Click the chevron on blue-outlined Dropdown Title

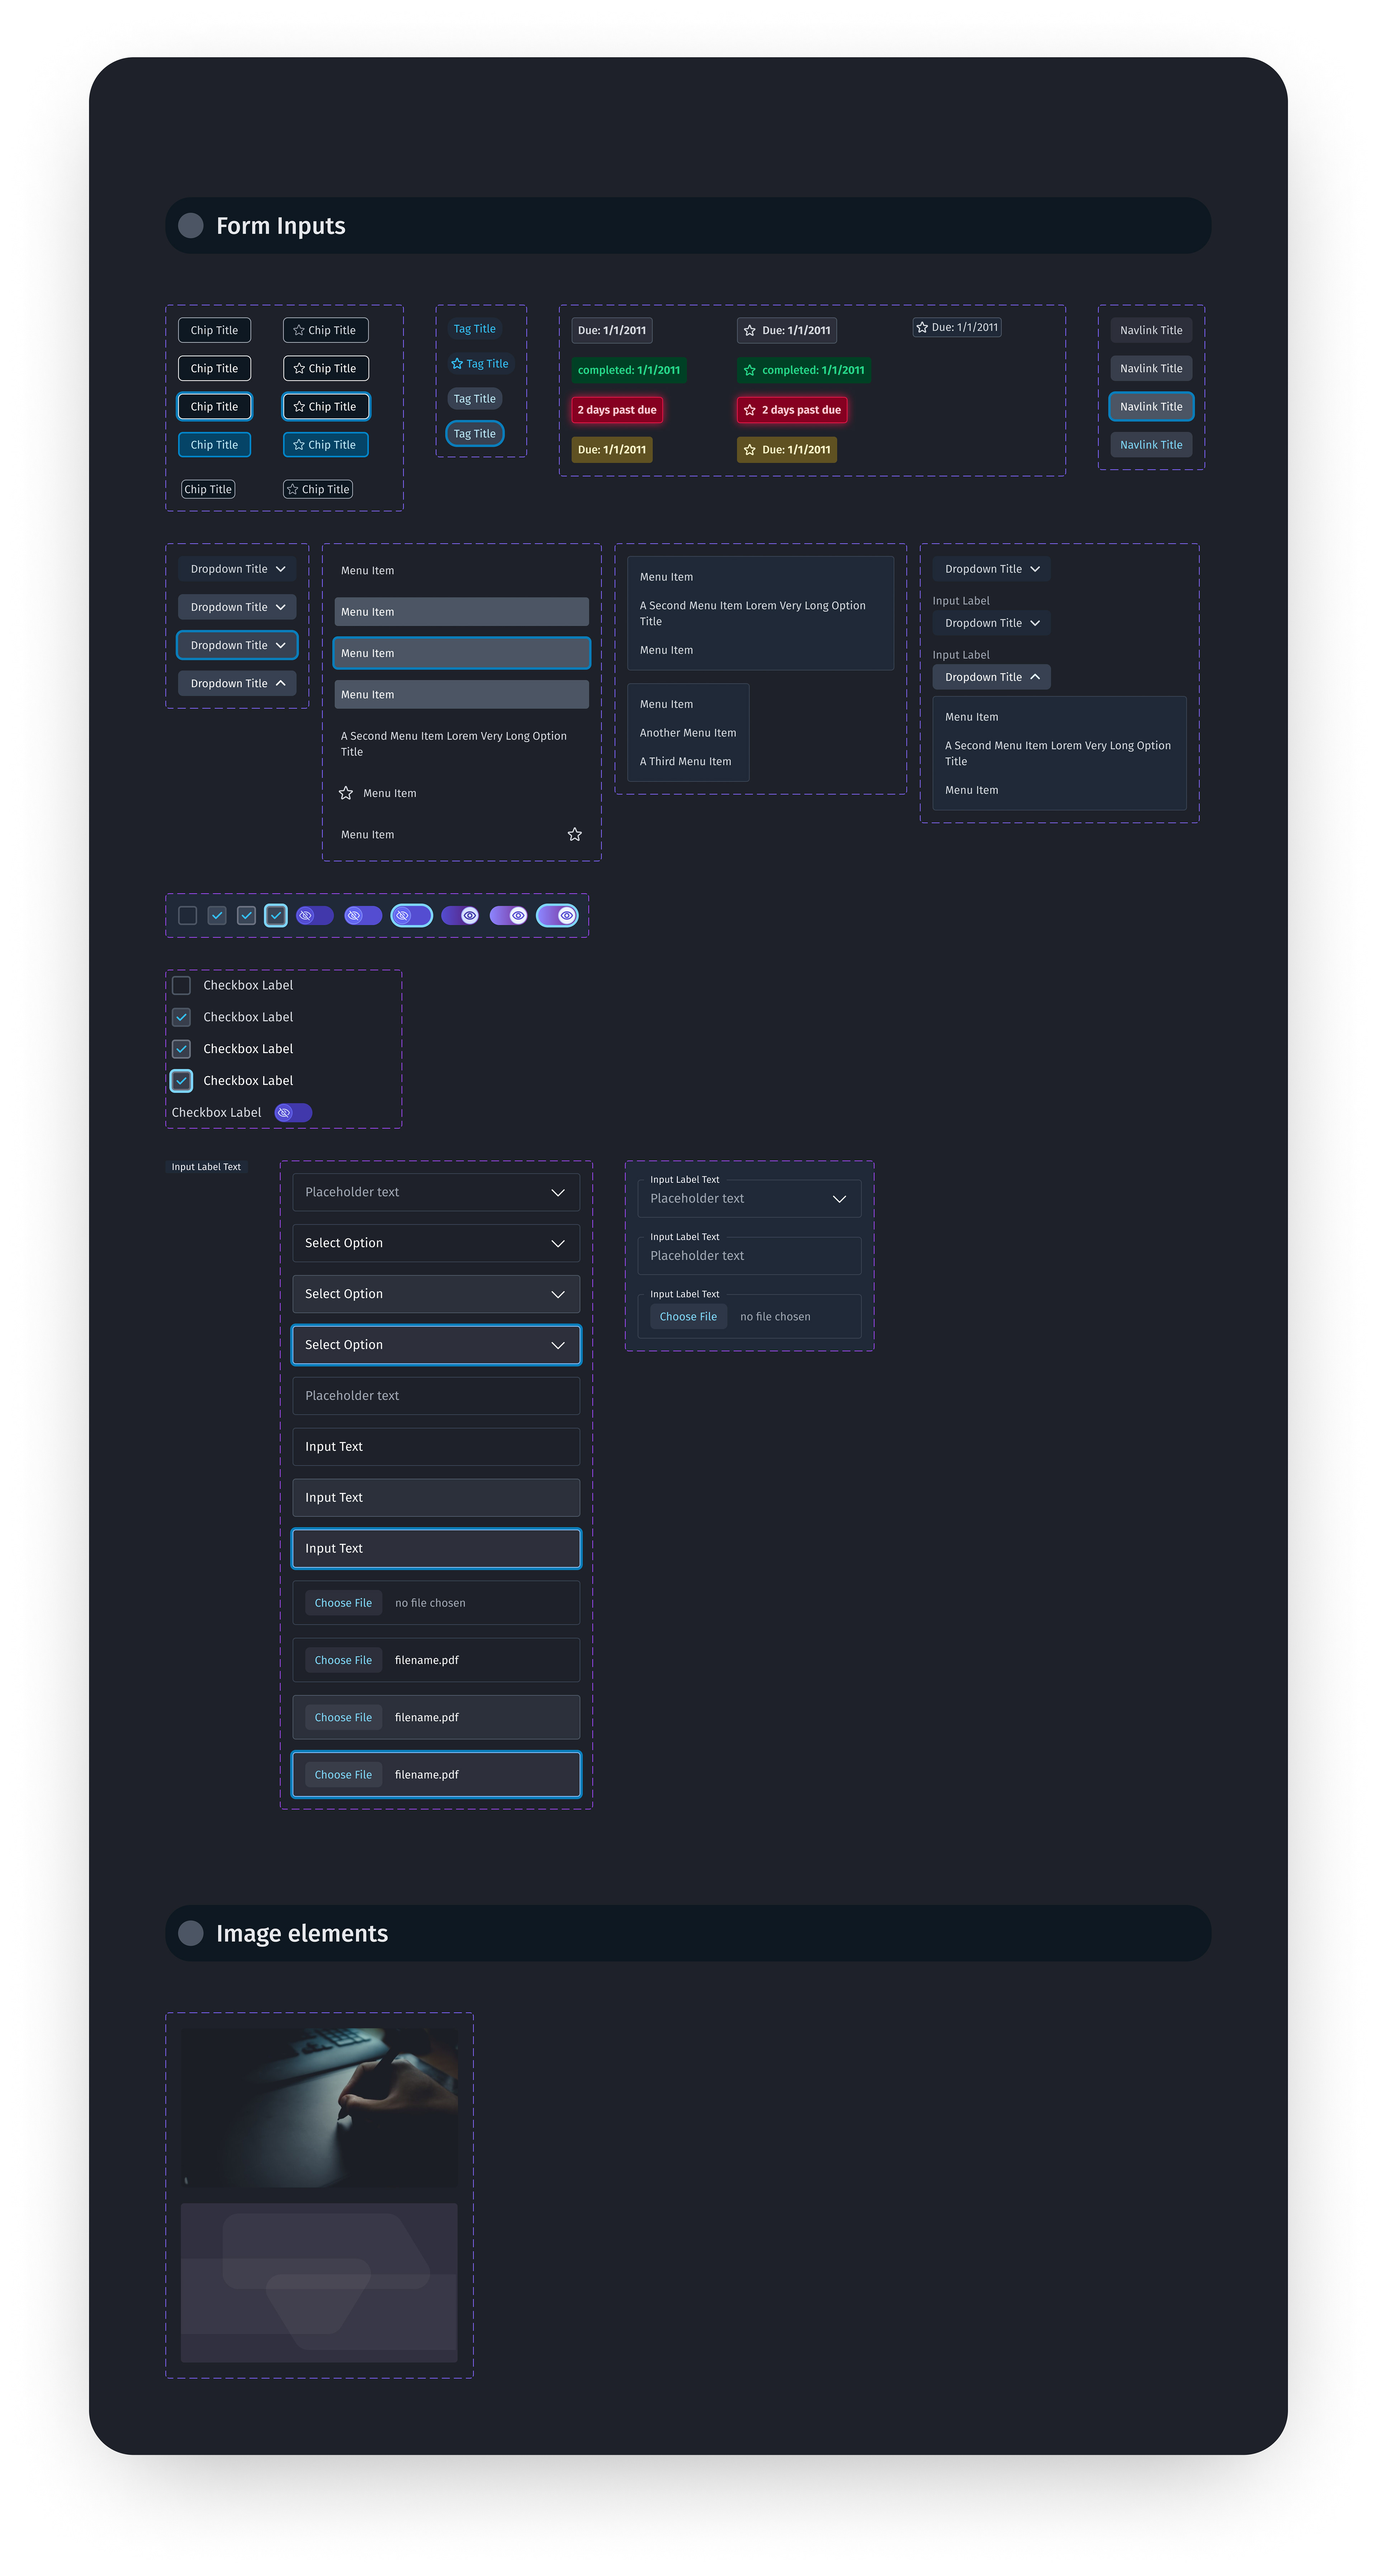coord(281,645)
